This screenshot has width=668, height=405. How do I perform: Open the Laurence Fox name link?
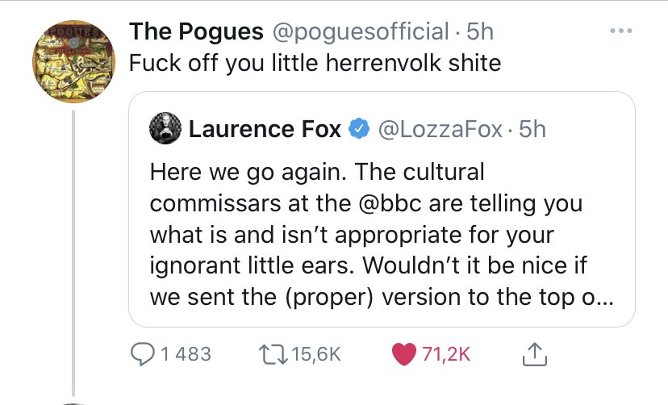click(265, 129)
